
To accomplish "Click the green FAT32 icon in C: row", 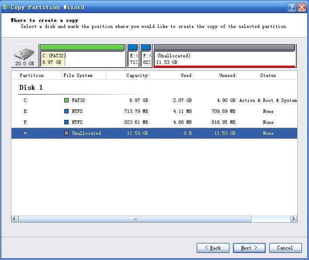I will pyautogui.click(x=66, y=100).
